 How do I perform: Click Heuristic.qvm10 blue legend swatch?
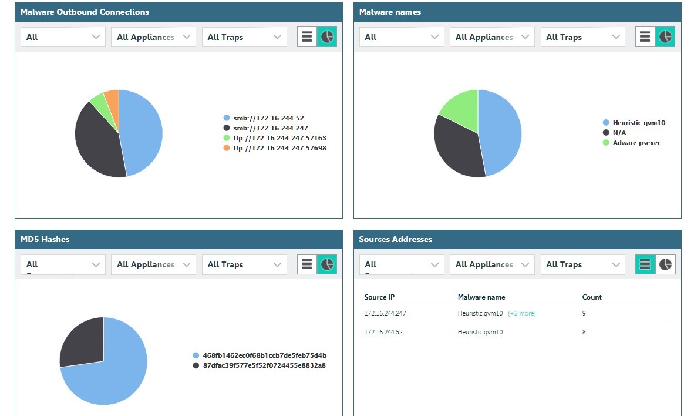pyautogui.click(x=607, y=123)
